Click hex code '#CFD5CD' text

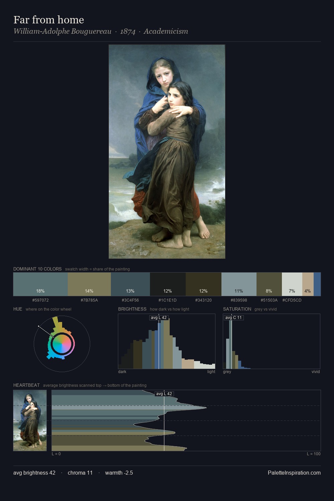point(292,300)
